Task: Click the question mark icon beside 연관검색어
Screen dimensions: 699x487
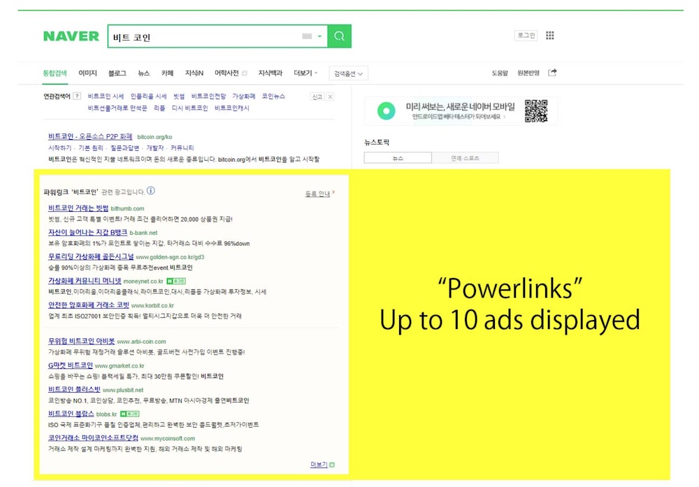Action: (77, 96)
